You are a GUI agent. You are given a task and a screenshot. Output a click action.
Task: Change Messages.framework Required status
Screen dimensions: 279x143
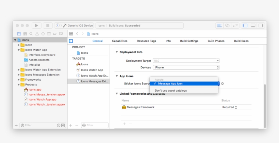tap(230, 107)
